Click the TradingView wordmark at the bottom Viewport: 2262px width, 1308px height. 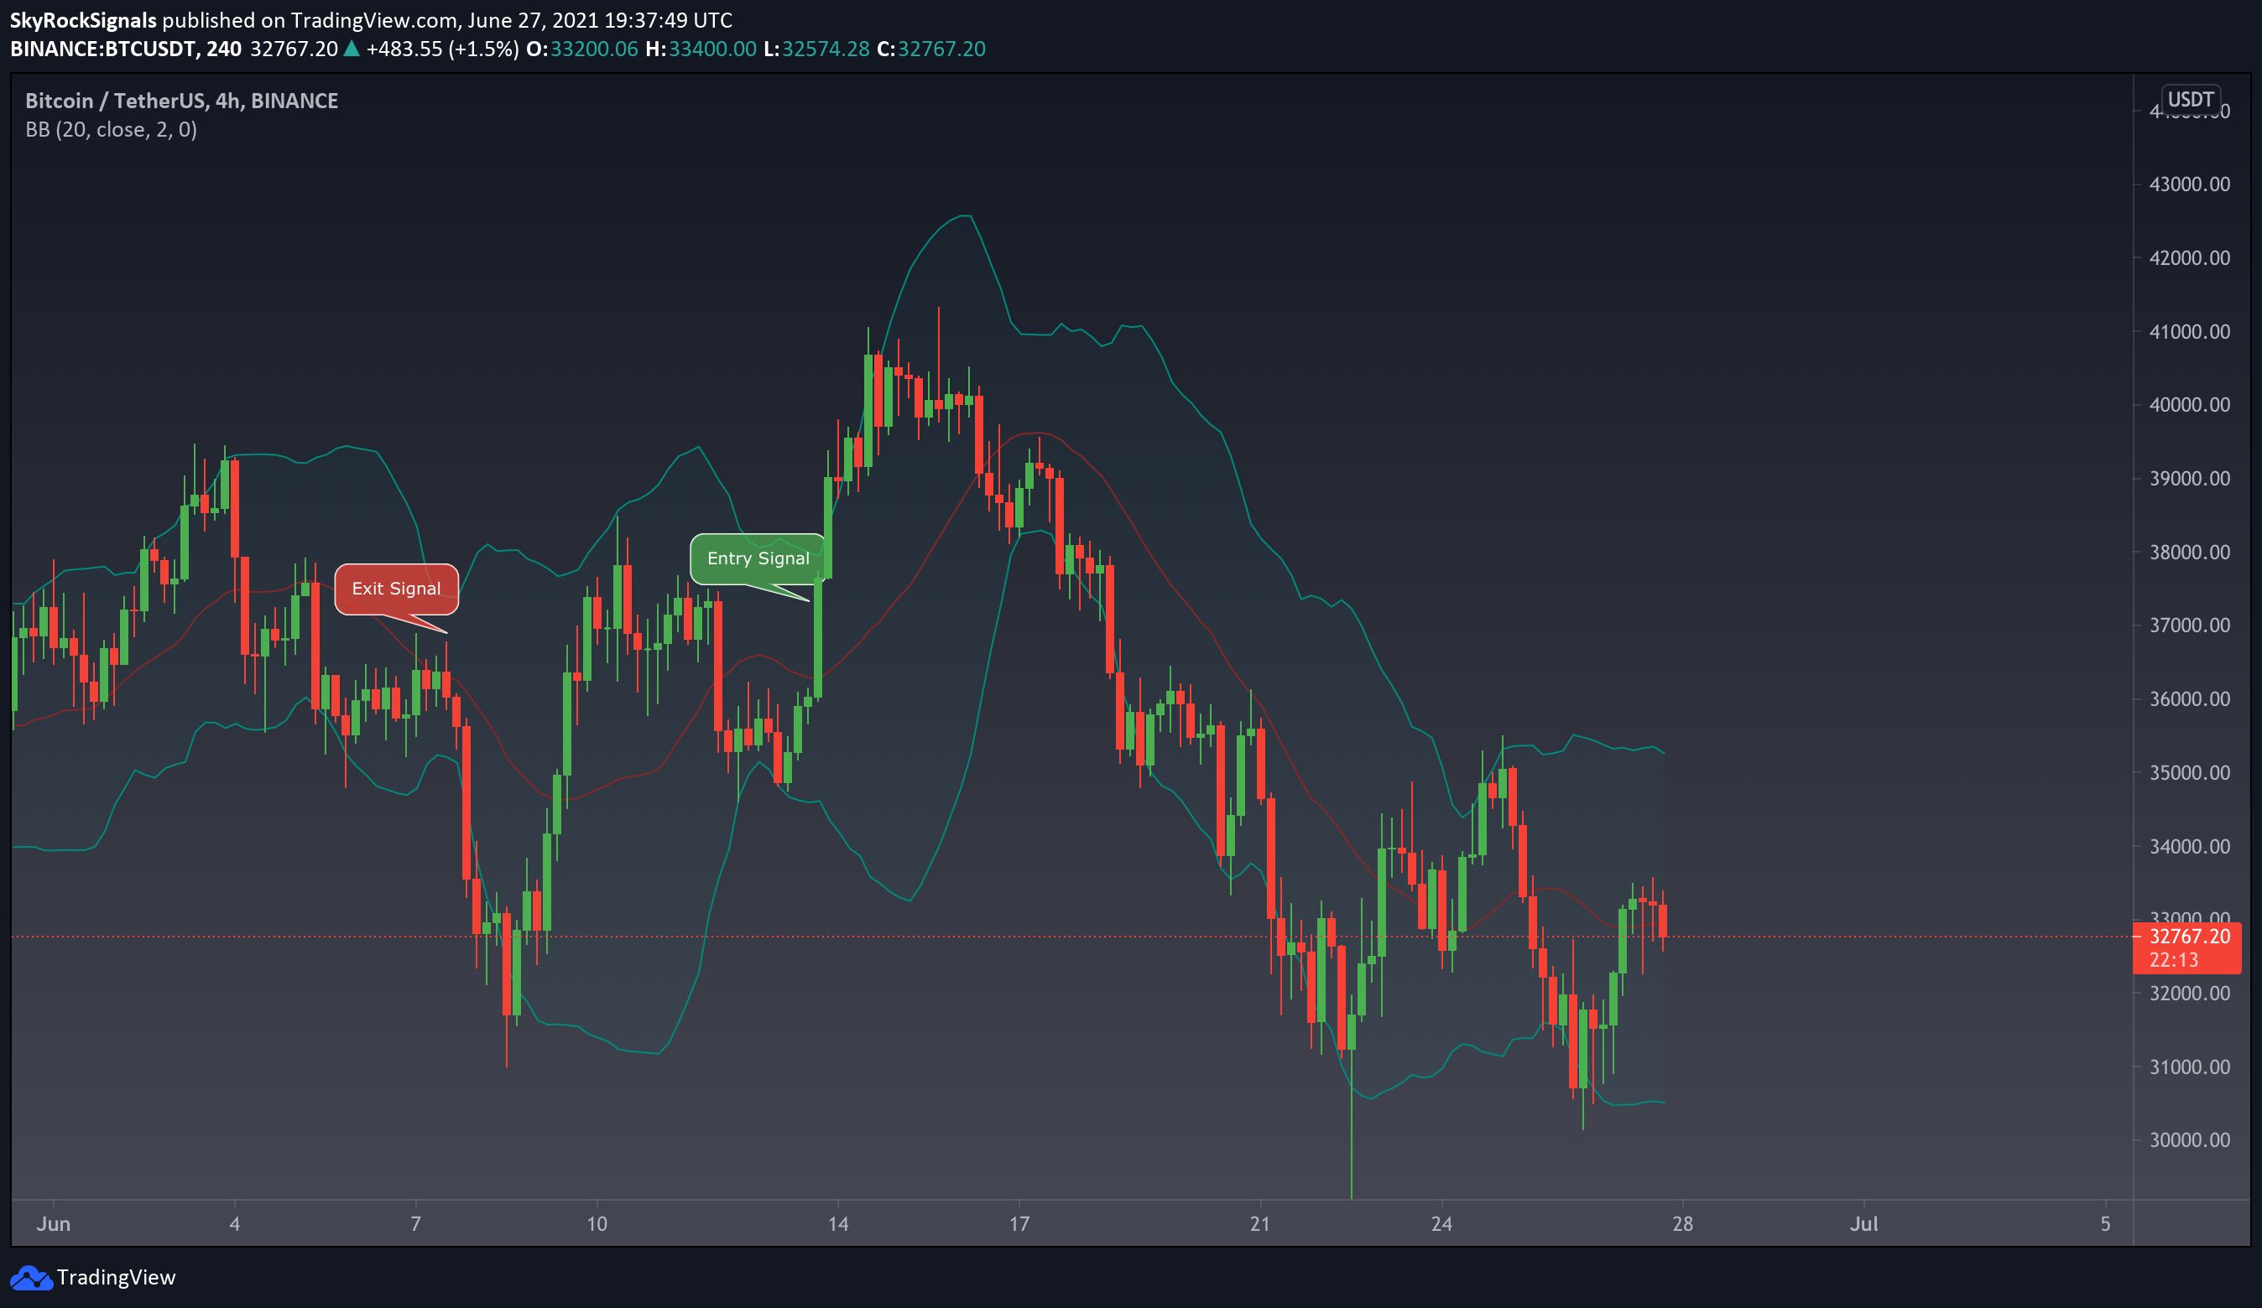click(116, 1278)
